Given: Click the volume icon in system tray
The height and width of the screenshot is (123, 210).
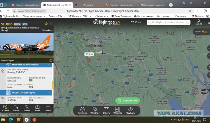Looking at the screenshot, I should pyautogui.click(x=175, y=120).
